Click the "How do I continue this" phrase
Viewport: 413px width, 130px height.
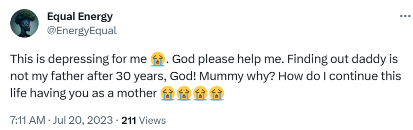tap(326, 76)
